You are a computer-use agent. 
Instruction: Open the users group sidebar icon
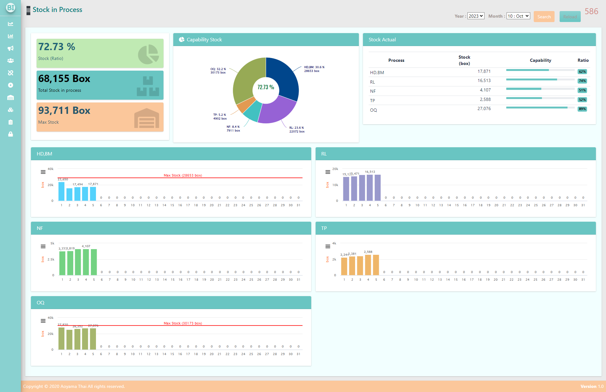(10, 61)
